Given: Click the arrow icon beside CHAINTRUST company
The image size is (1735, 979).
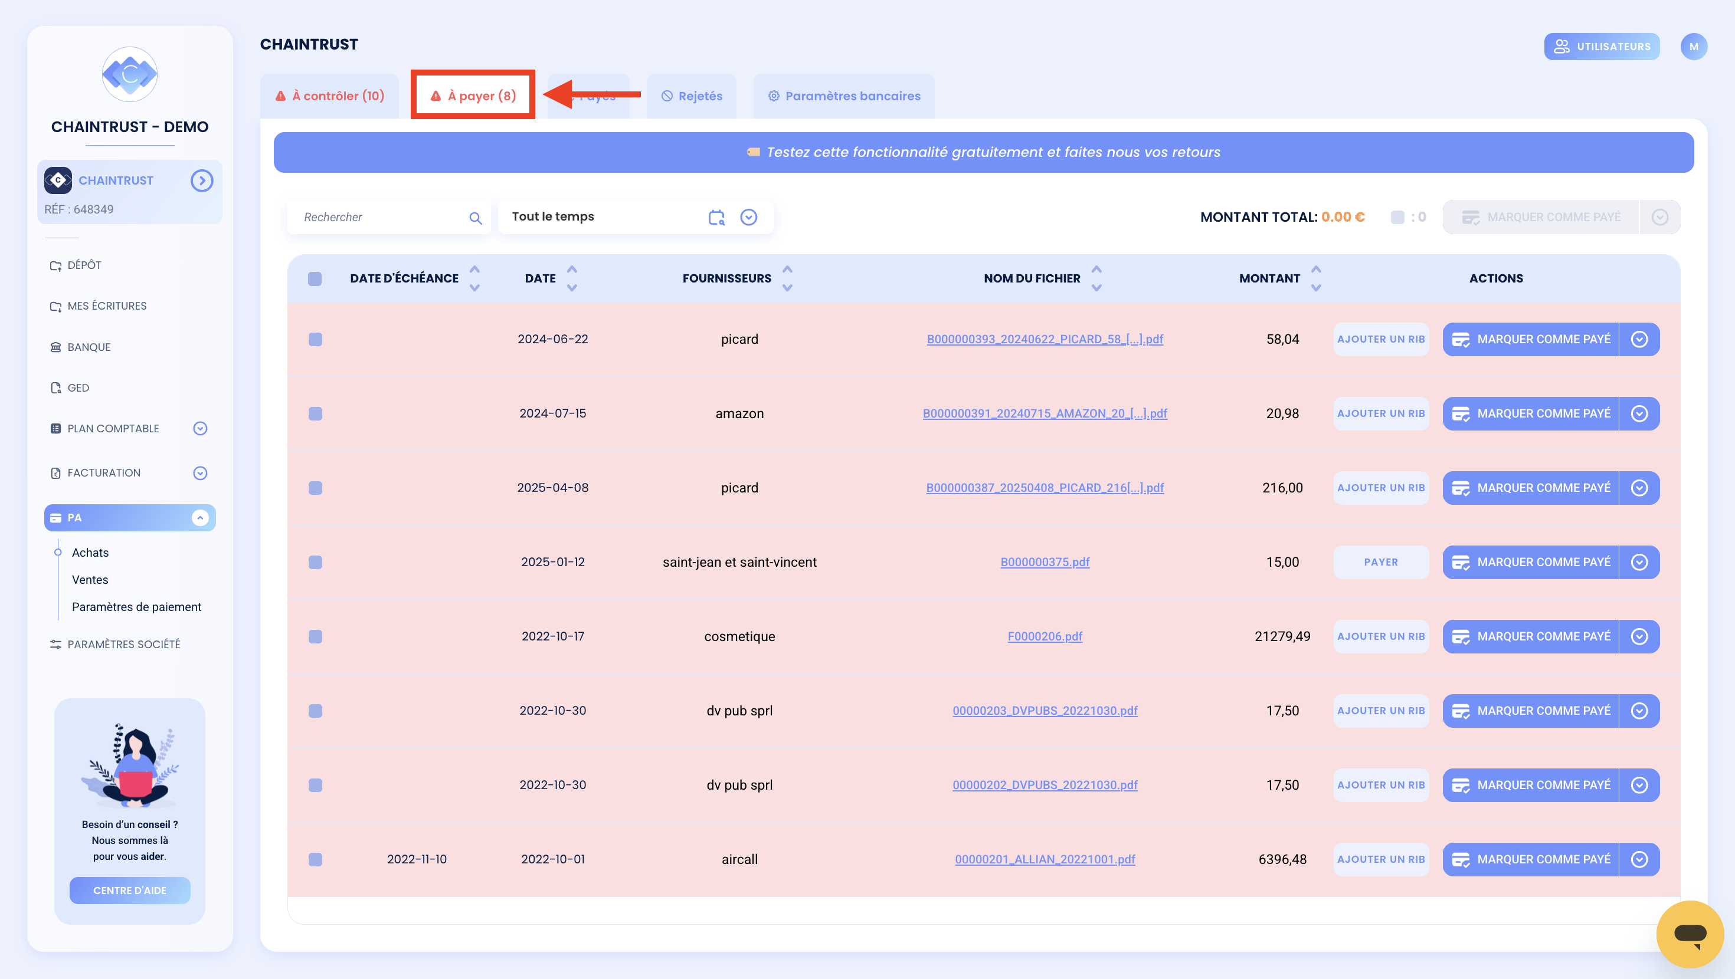Looking at the screenshot, I should click(x=201, y=180).
